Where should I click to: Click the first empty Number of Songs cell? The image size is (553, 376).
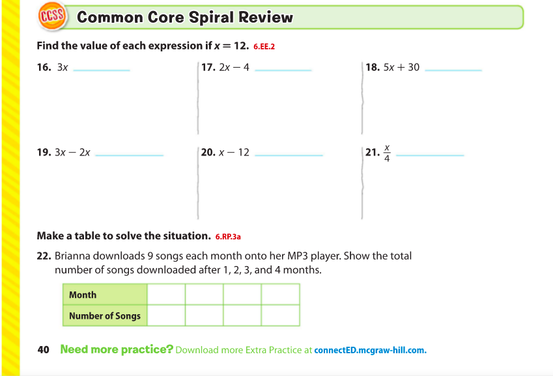[x=166, y=316]
